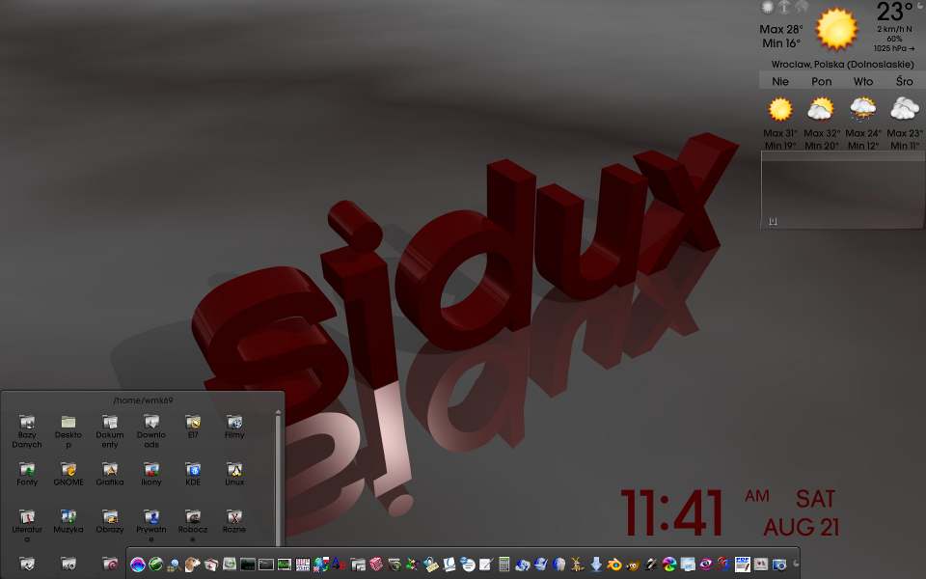Launch the red-blue FF font tool in the dock
The height and width of the screenshot is (579, 926).
[724, 565]
